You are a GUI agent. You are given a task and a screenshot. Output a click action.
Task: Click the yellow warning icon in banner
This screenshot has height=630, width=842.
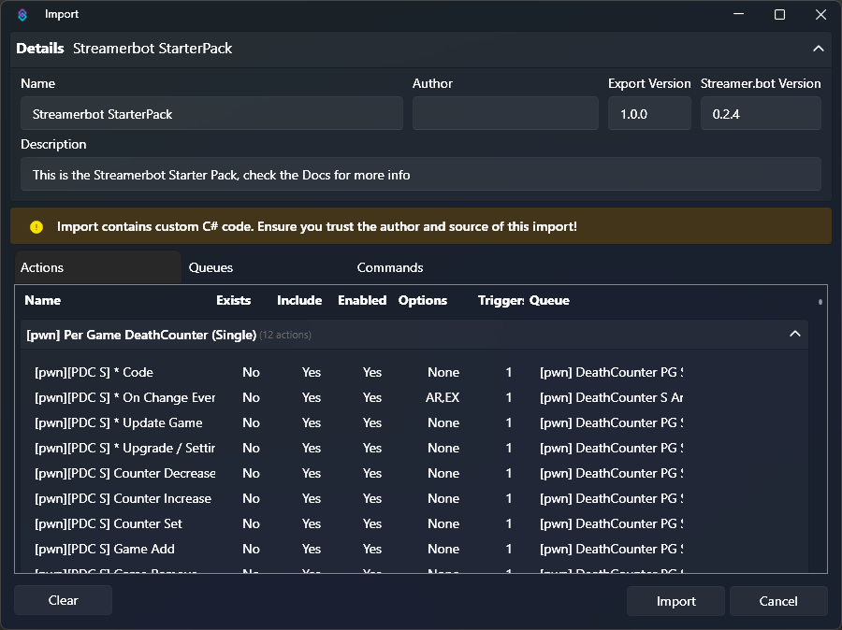pos(36,226)
